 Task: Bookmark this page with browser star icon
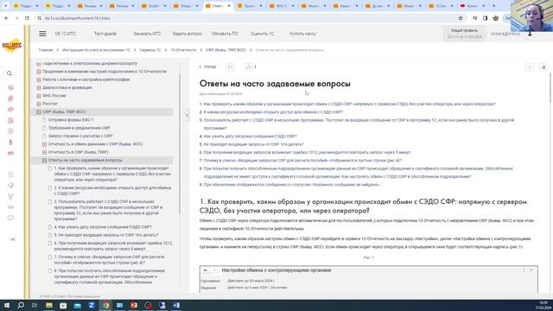461,18
